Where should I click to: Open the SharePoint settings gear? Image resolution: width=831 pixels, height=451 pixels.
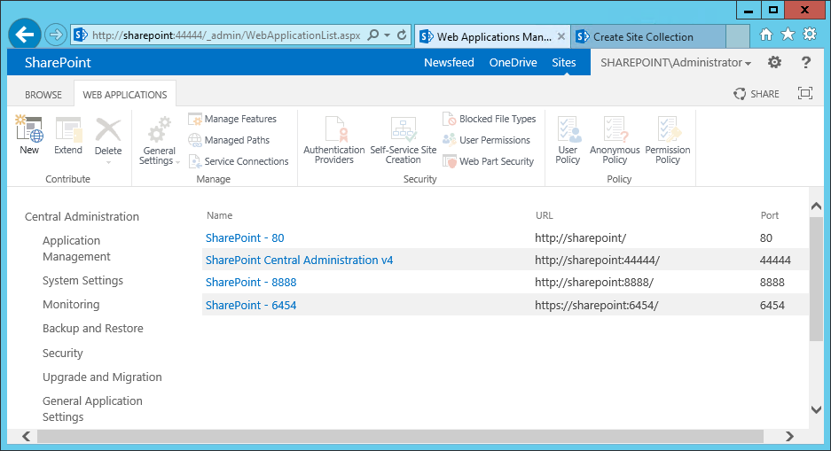[775, 62]
